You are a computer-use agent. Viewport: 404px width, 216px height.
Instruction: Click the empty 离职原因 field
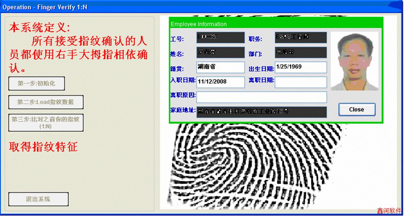tap(262, 97)
